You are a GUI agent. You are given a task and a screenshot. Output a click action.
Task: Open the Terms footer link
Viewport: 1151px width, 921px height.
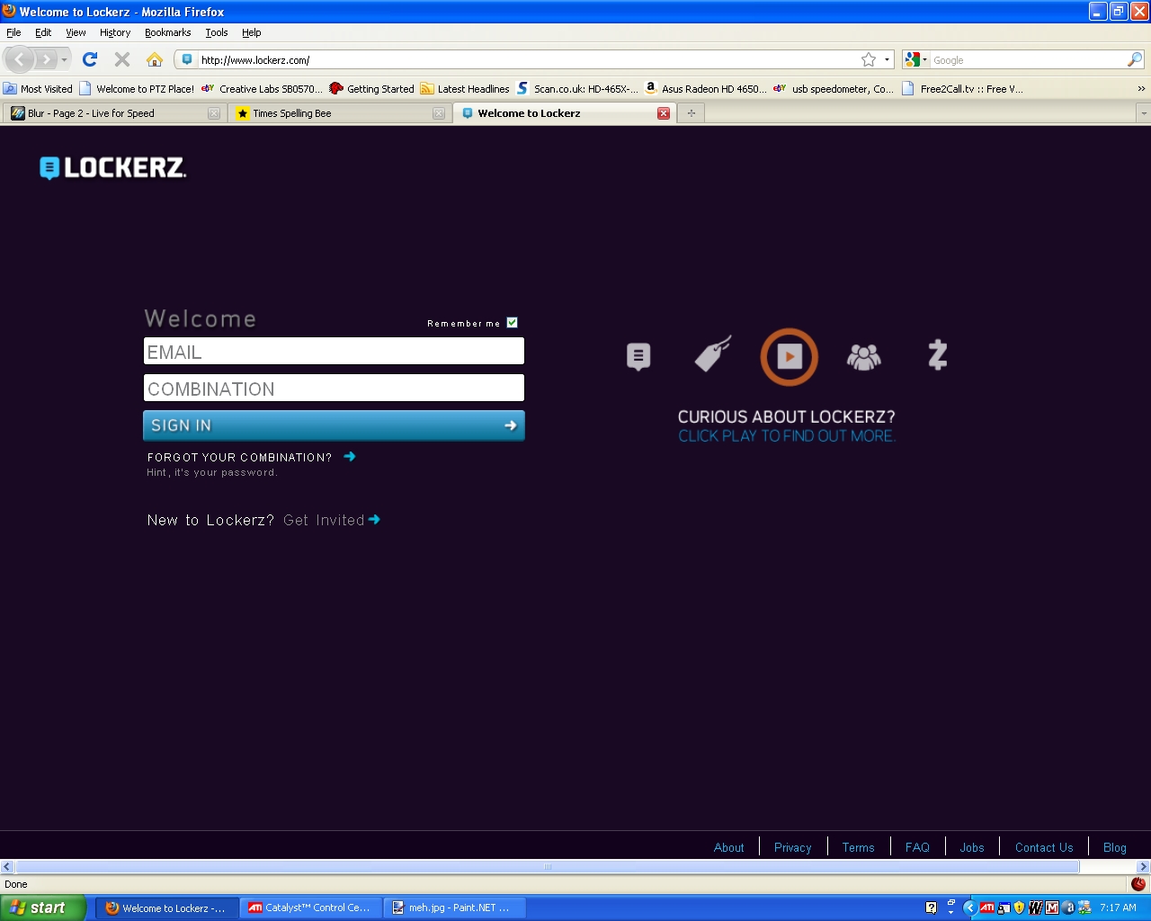pyautogui.click(x=858, y=847)
